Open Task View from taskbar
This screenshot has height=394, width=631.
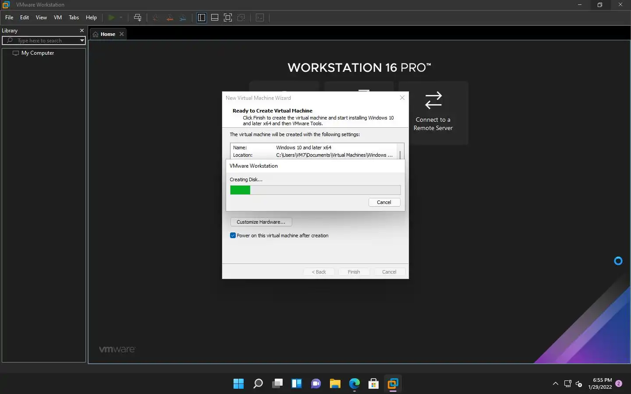pos(277,384)
